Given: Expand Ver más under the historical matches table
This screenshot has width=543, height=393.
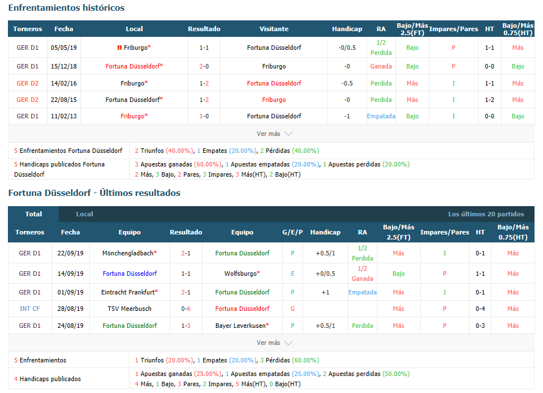Looking at the screenshot, I should (274, 134).
